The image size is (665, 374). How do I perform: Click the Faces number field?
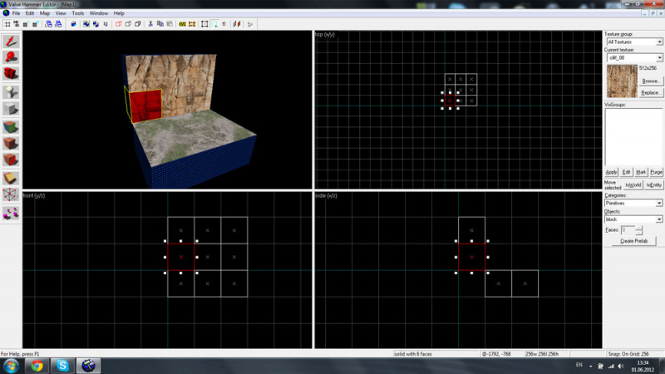pyautogui.click(x=628, y=230)
